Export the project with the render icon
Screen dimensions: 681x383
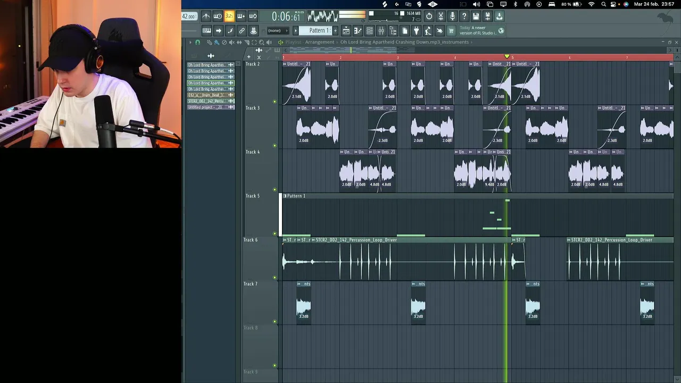coord(499,16)
